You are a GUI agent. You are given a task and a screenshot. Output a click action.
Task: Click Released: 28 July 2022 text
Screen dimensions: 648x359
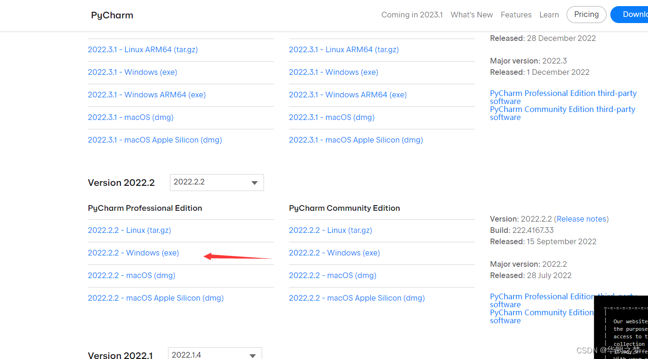[x=531, y=275]
